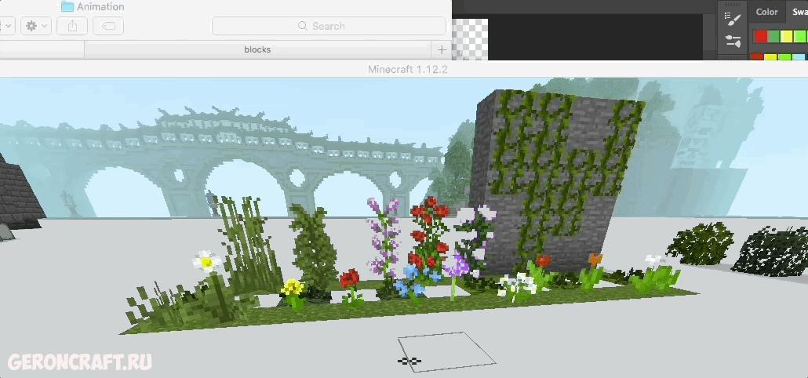Viewport: 808px width, 378px height.
Task: Switch to the Swatches panel tab
Action: point(800,12)
